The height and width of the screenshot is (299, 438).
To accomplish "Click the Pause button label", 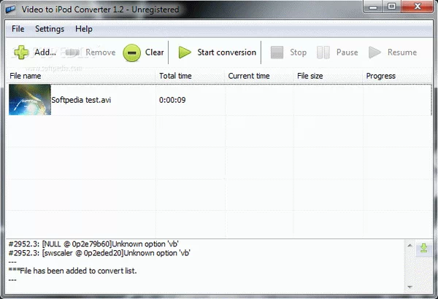I will coord(347,53).
